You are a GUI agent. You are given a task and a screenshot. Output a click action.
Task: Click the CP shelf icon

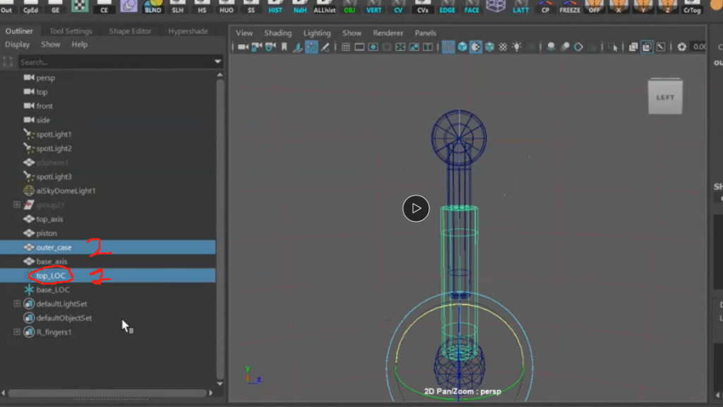[545, 6]
